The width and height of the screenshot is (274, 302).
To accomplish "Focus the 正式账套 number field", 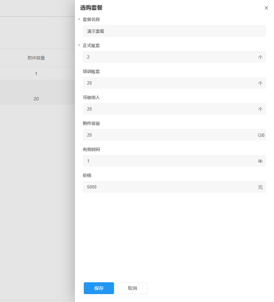I will (169, 57).
